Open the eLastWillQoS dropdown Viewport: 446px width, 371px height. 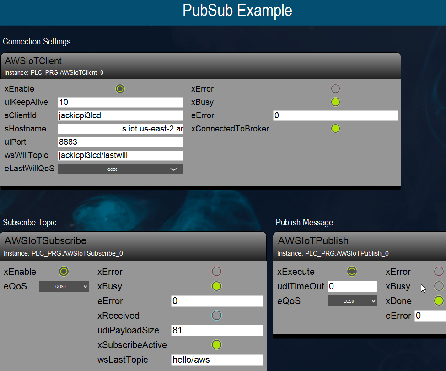[120, 169]
